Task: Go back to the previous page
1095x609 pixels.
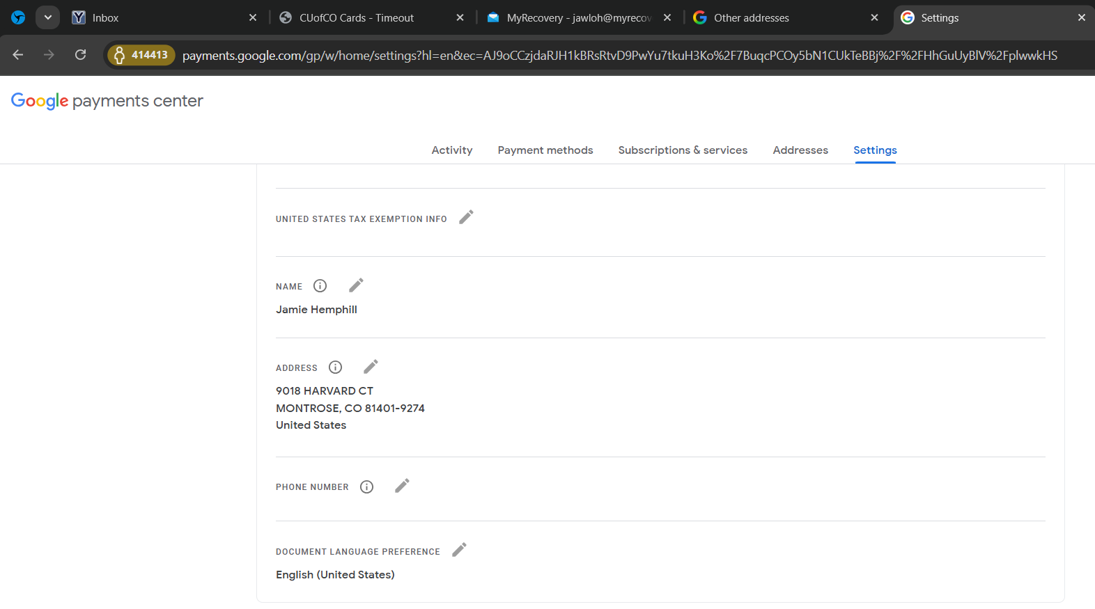Action: 18,55
